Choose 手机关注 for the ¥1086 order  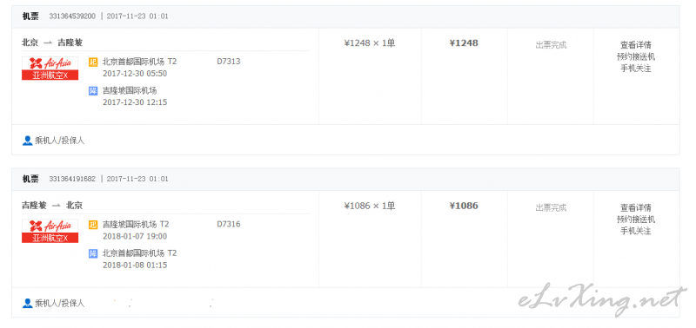pos(636,231)
